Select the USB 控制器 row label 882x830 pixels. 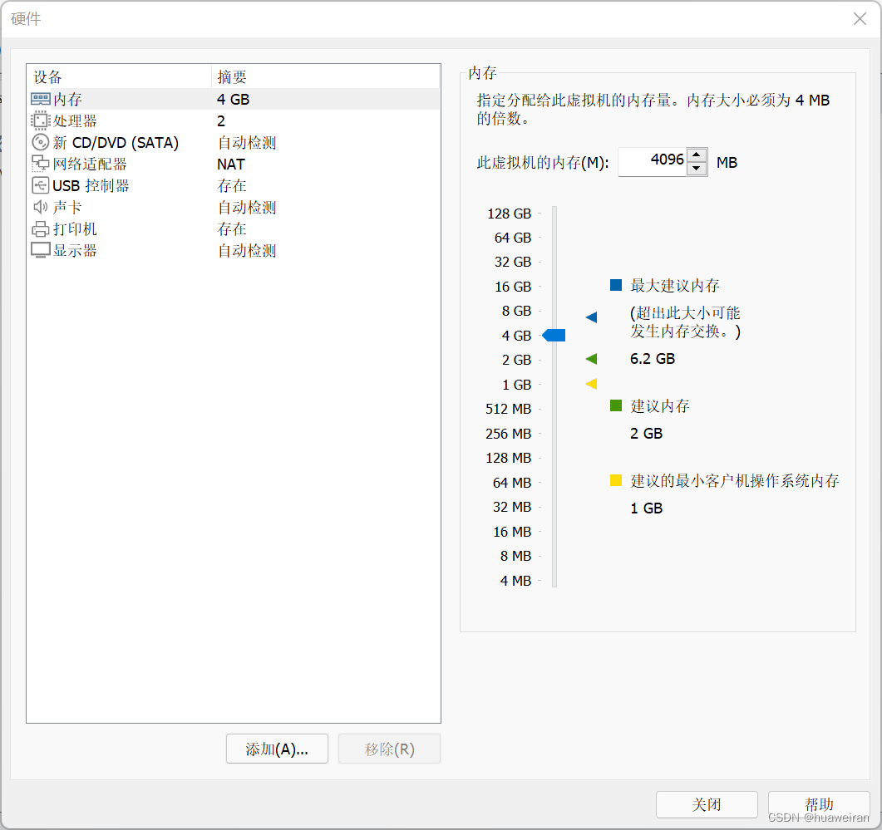[x=91, y=185]
